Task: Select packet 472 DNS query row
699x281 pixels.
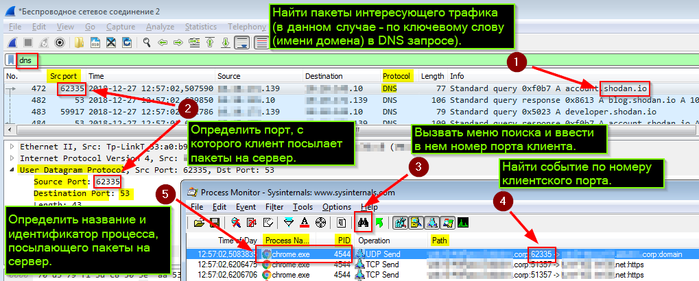Action: 350,88
